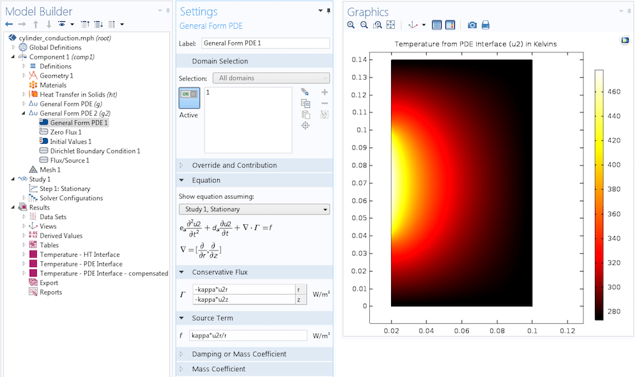639x377 pixels.
Task: Click the axis orientation view icon
Action: 413,26
